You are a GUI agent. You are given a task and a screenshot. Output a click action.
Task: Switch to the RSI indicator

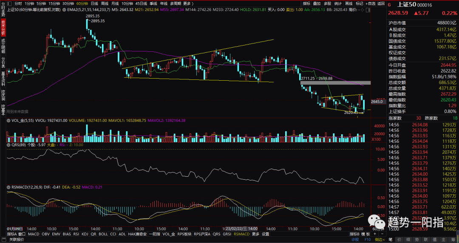76,234
